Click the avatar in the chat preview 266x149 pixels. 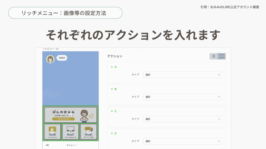click(50, 59)
